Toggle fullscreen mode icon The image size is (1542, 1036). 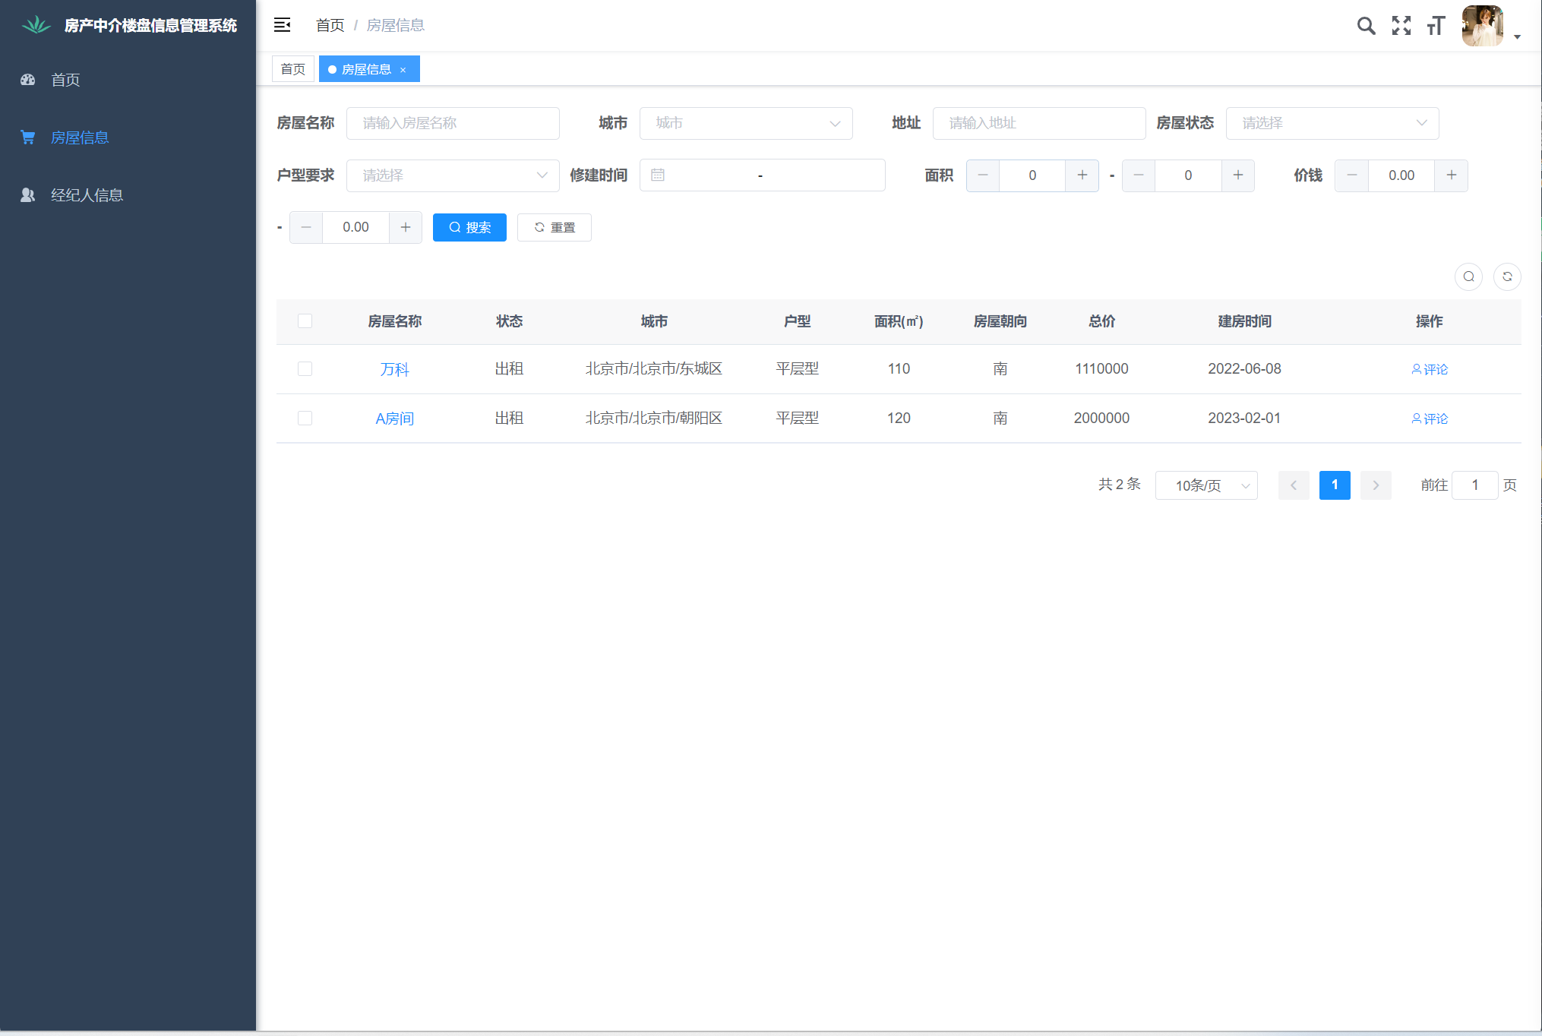1401,26
